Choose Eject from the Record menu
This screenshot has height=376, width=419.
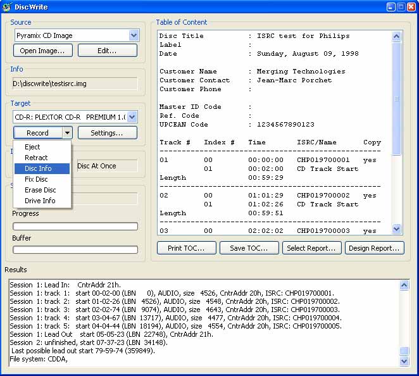33,147
